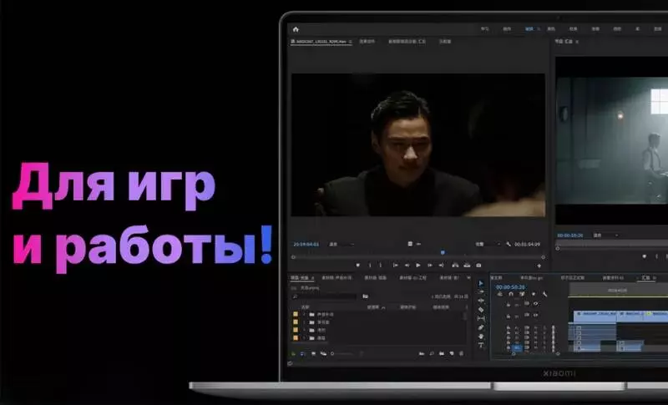The image size is (668, 405).
Task: Toggle eye visibility on top video track
Action: (535, 303)
